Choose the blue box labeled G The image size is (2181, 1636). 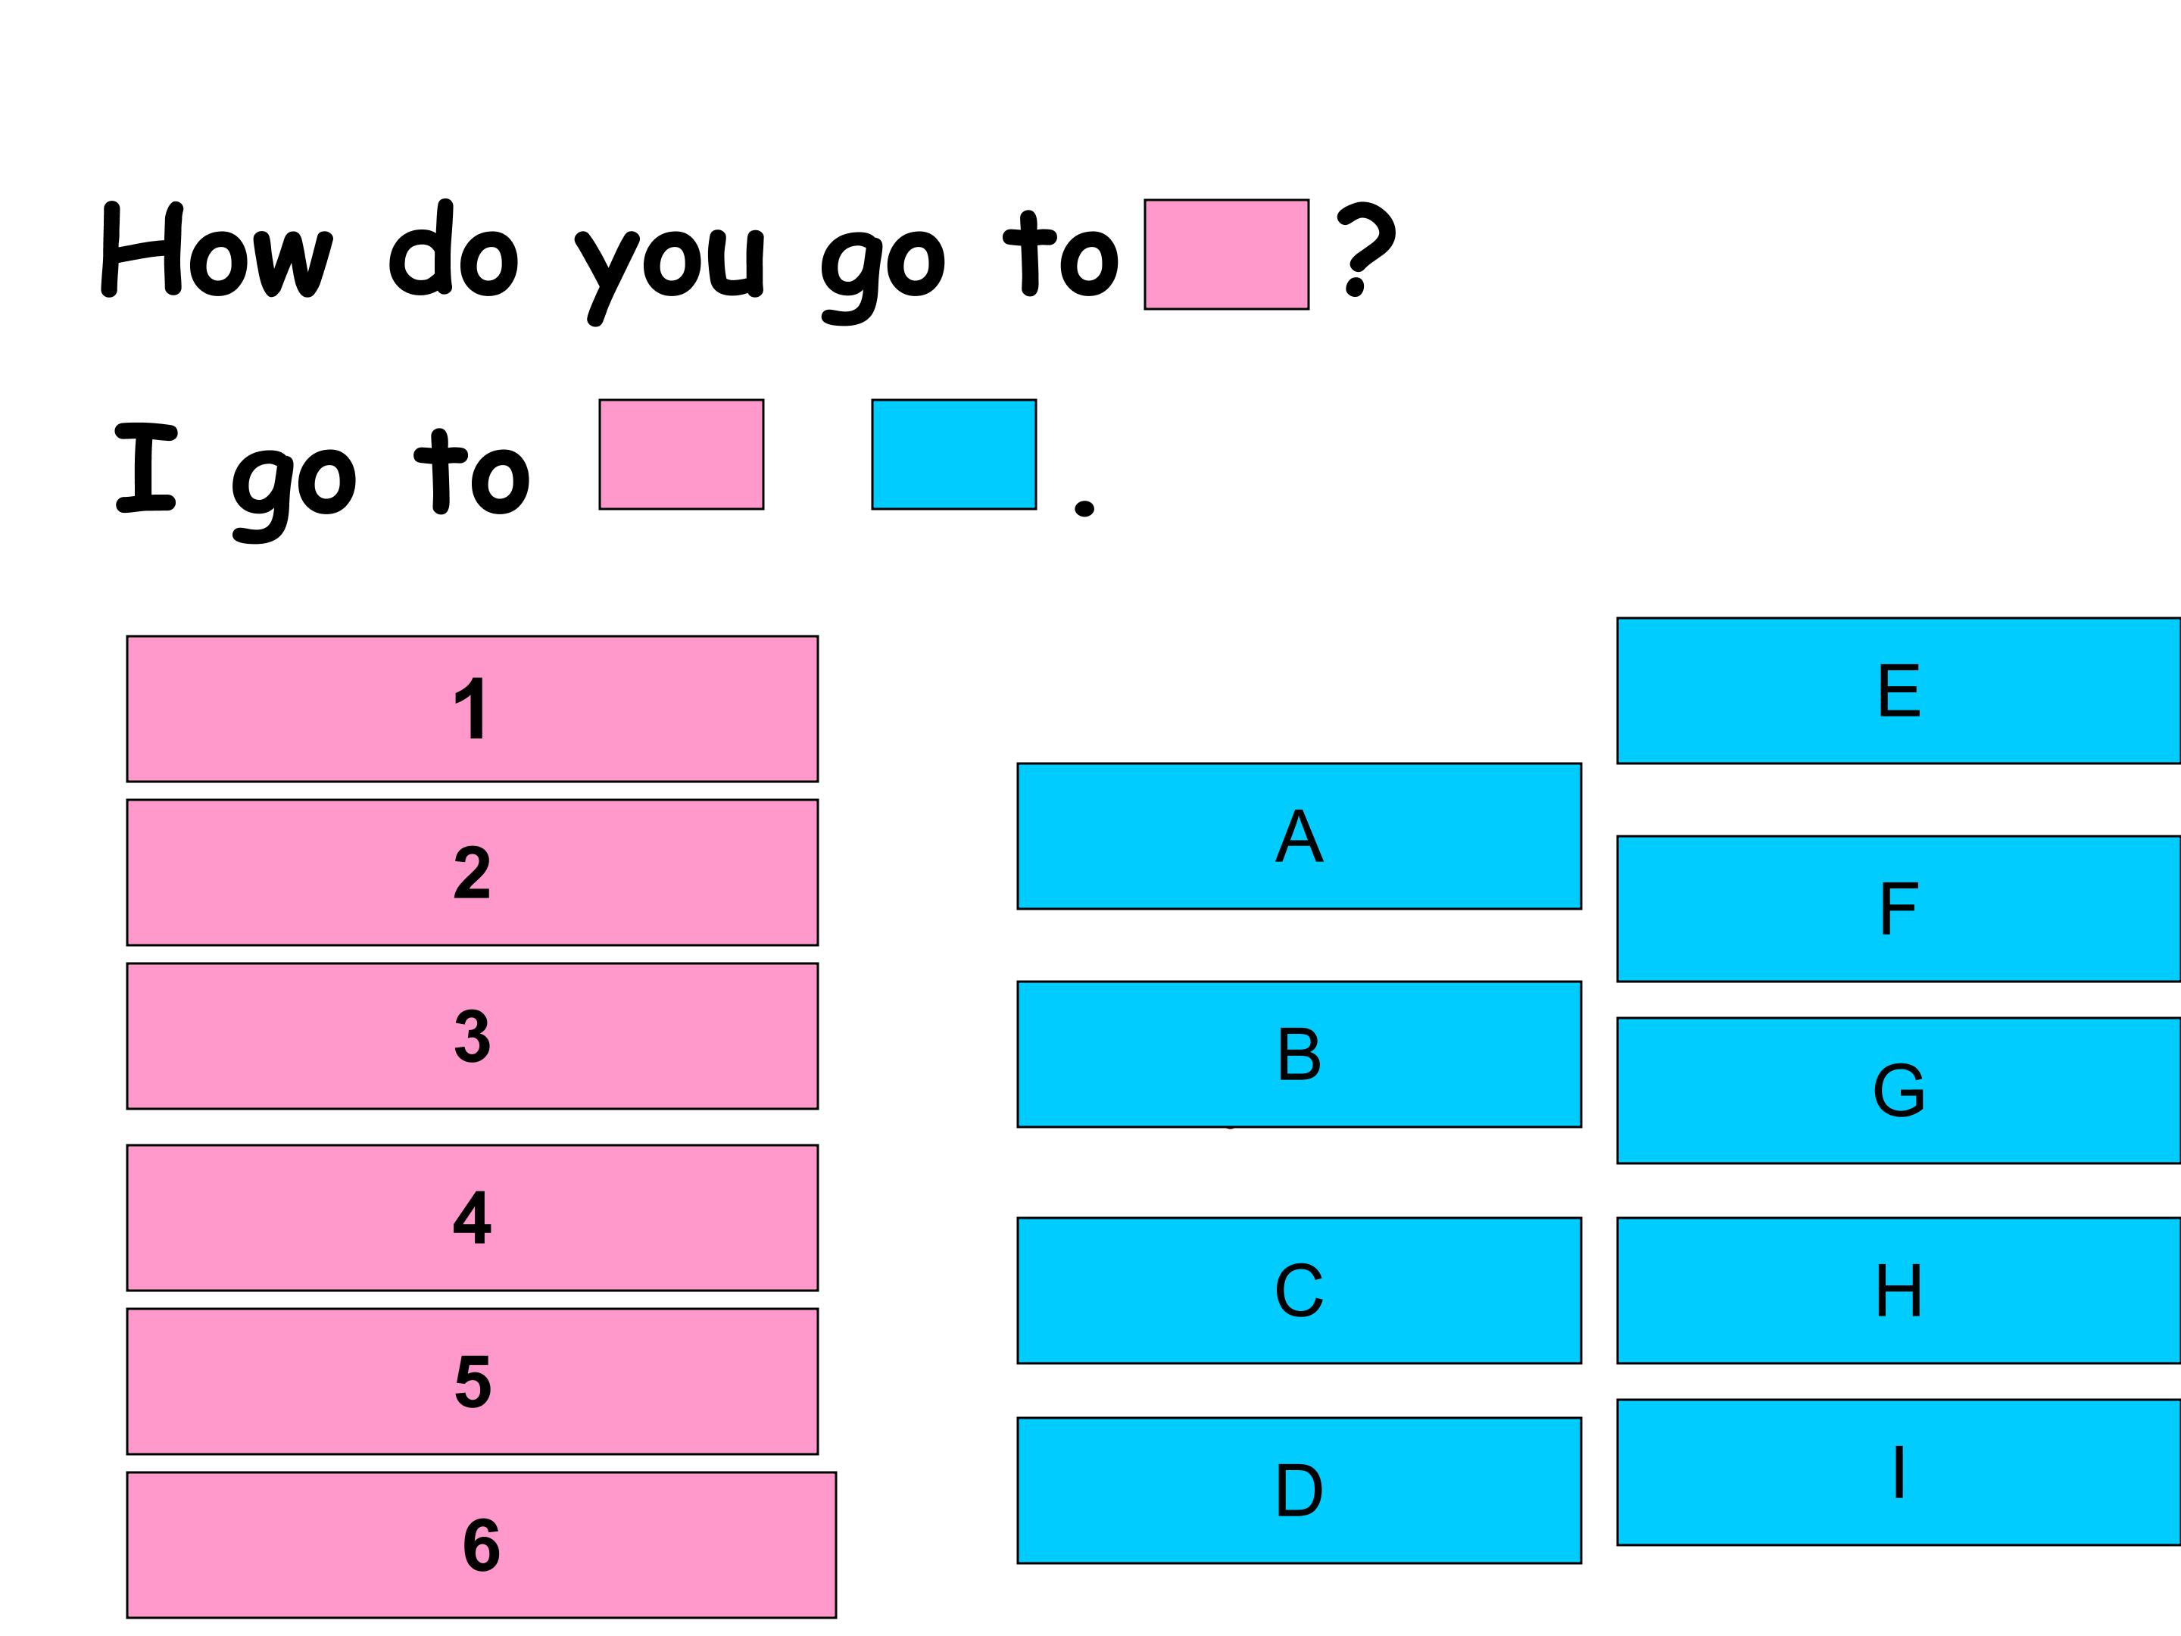(1898, 1090)
